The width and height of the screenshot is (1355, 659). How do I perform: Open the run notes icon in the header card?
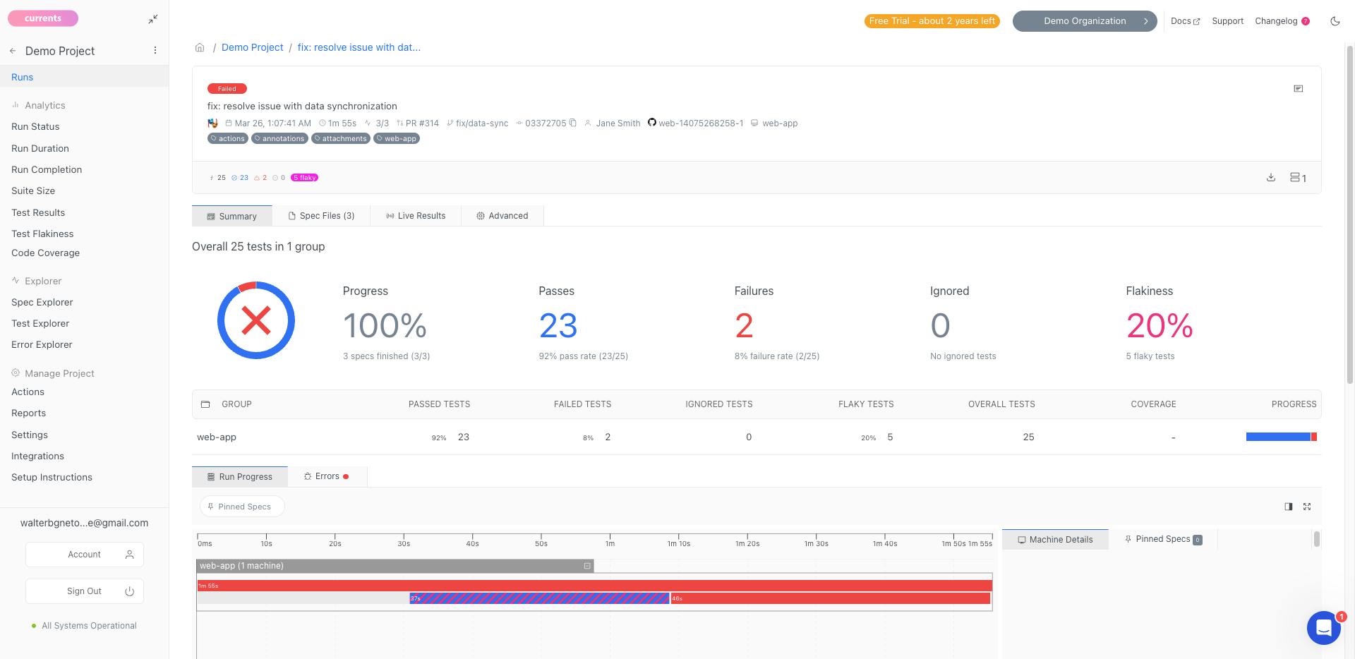pyautogui.click(x=1298, y=89)
